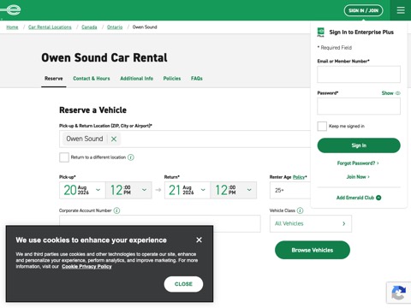Screen dimensions: 411x308
Task: Click the reCAPTCHA badge
Action: coord(399,293)
